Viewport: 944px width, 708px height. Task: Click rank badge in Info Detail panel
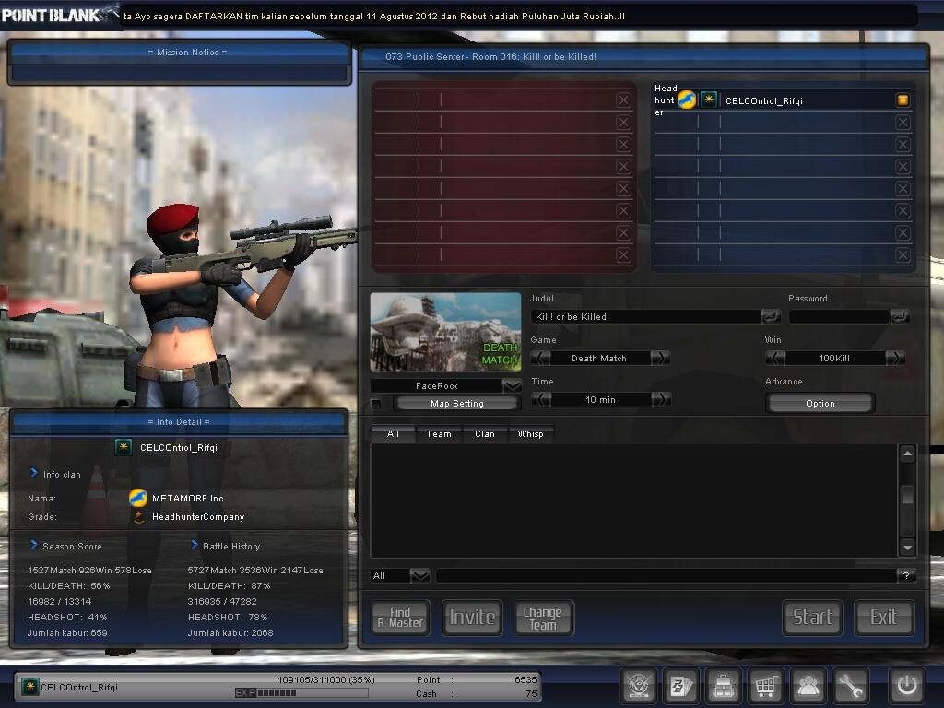coord(124,447)
